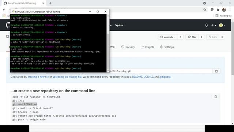This screenshot has width=234, height=132.
Task: Open the Reading list
Action: click(223, 16)
